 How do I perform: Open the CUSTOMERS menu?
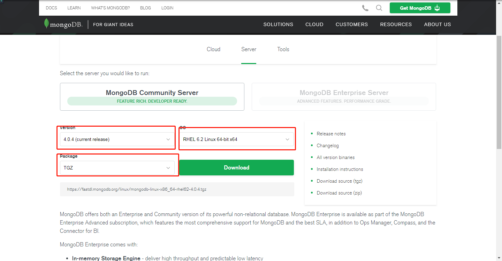pyautogui.click(x=352, y=24)
